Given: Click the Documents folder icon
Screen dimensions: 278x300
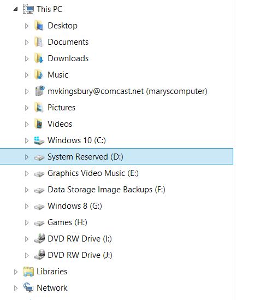Looking at the screenshot, I should (x=39, y=42).
